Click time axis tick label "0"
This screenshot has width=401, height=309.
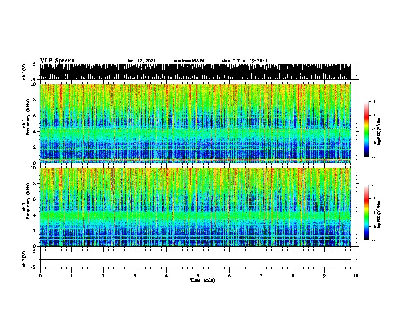40,275
